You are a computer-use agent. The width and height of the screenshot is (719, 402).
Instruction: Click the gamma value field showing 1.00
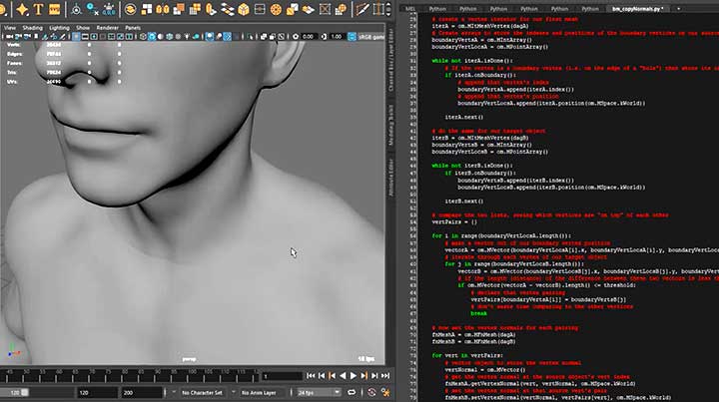pos(335,37)
